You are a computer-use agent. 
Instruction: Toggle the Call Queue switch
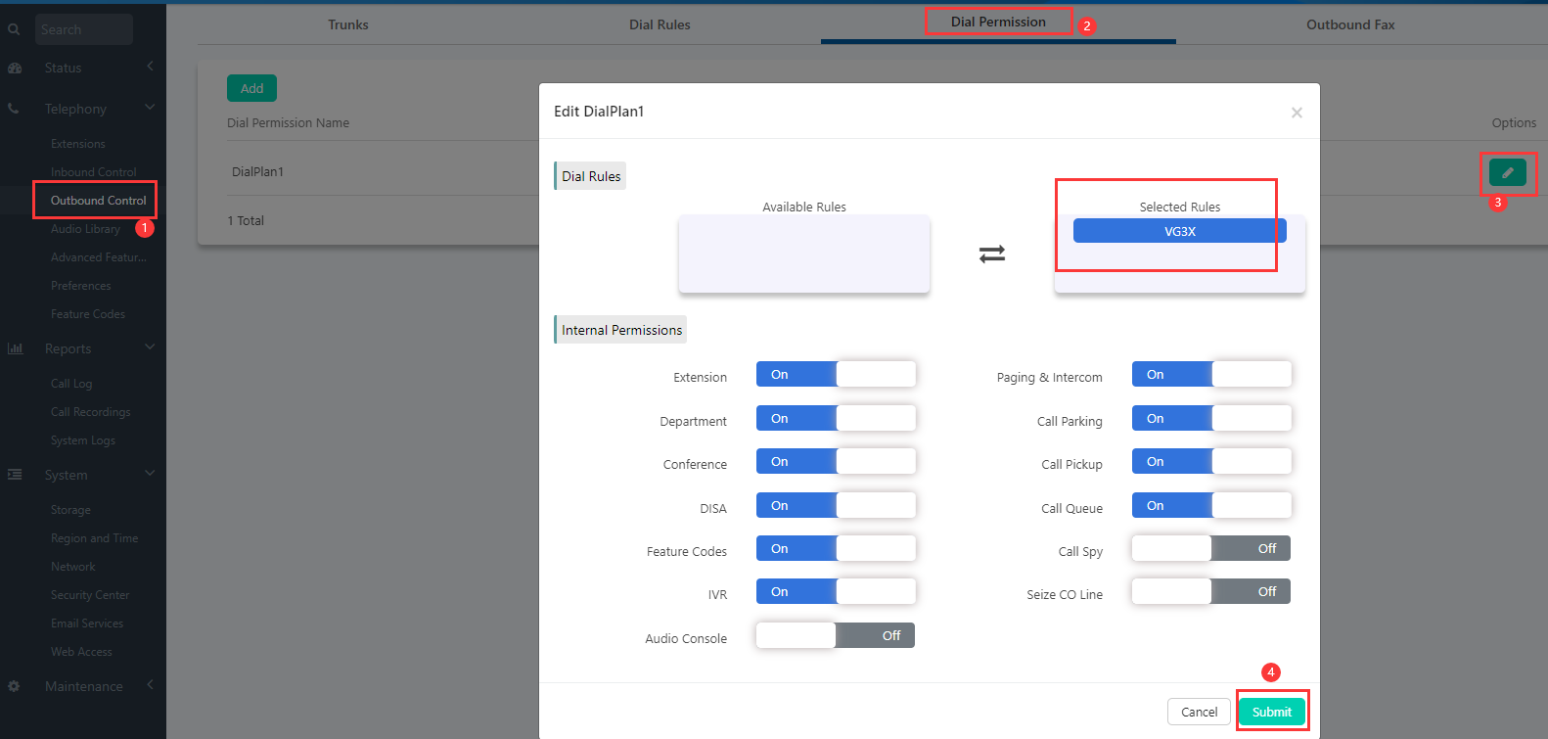[1211, 505]
